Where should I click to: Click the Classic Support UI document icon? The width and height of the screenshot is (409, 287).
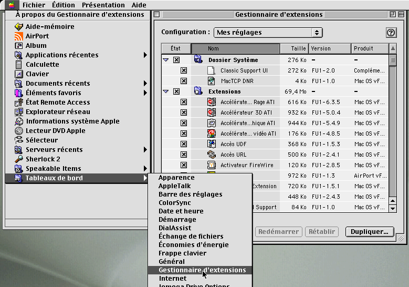211,70
